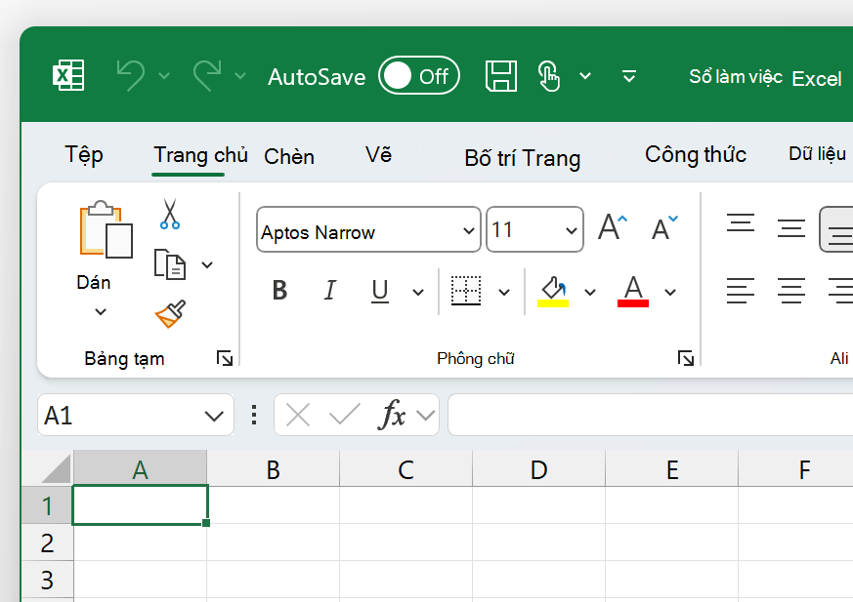Toggle Underline formatting

click(x=379, y=291)
